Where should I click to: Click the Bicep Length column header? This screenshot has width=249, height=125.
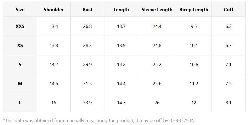coord(194,10)
